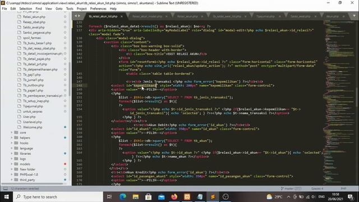The height and width of the screenshot is (202, 359).
Task: Close the Akun.php tab
Action: pyautogui.click(x=343, y=16)
